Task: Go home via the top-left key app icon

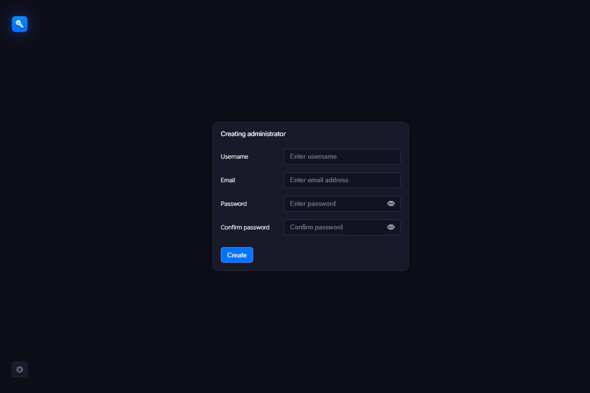Action: pos(20,24)
